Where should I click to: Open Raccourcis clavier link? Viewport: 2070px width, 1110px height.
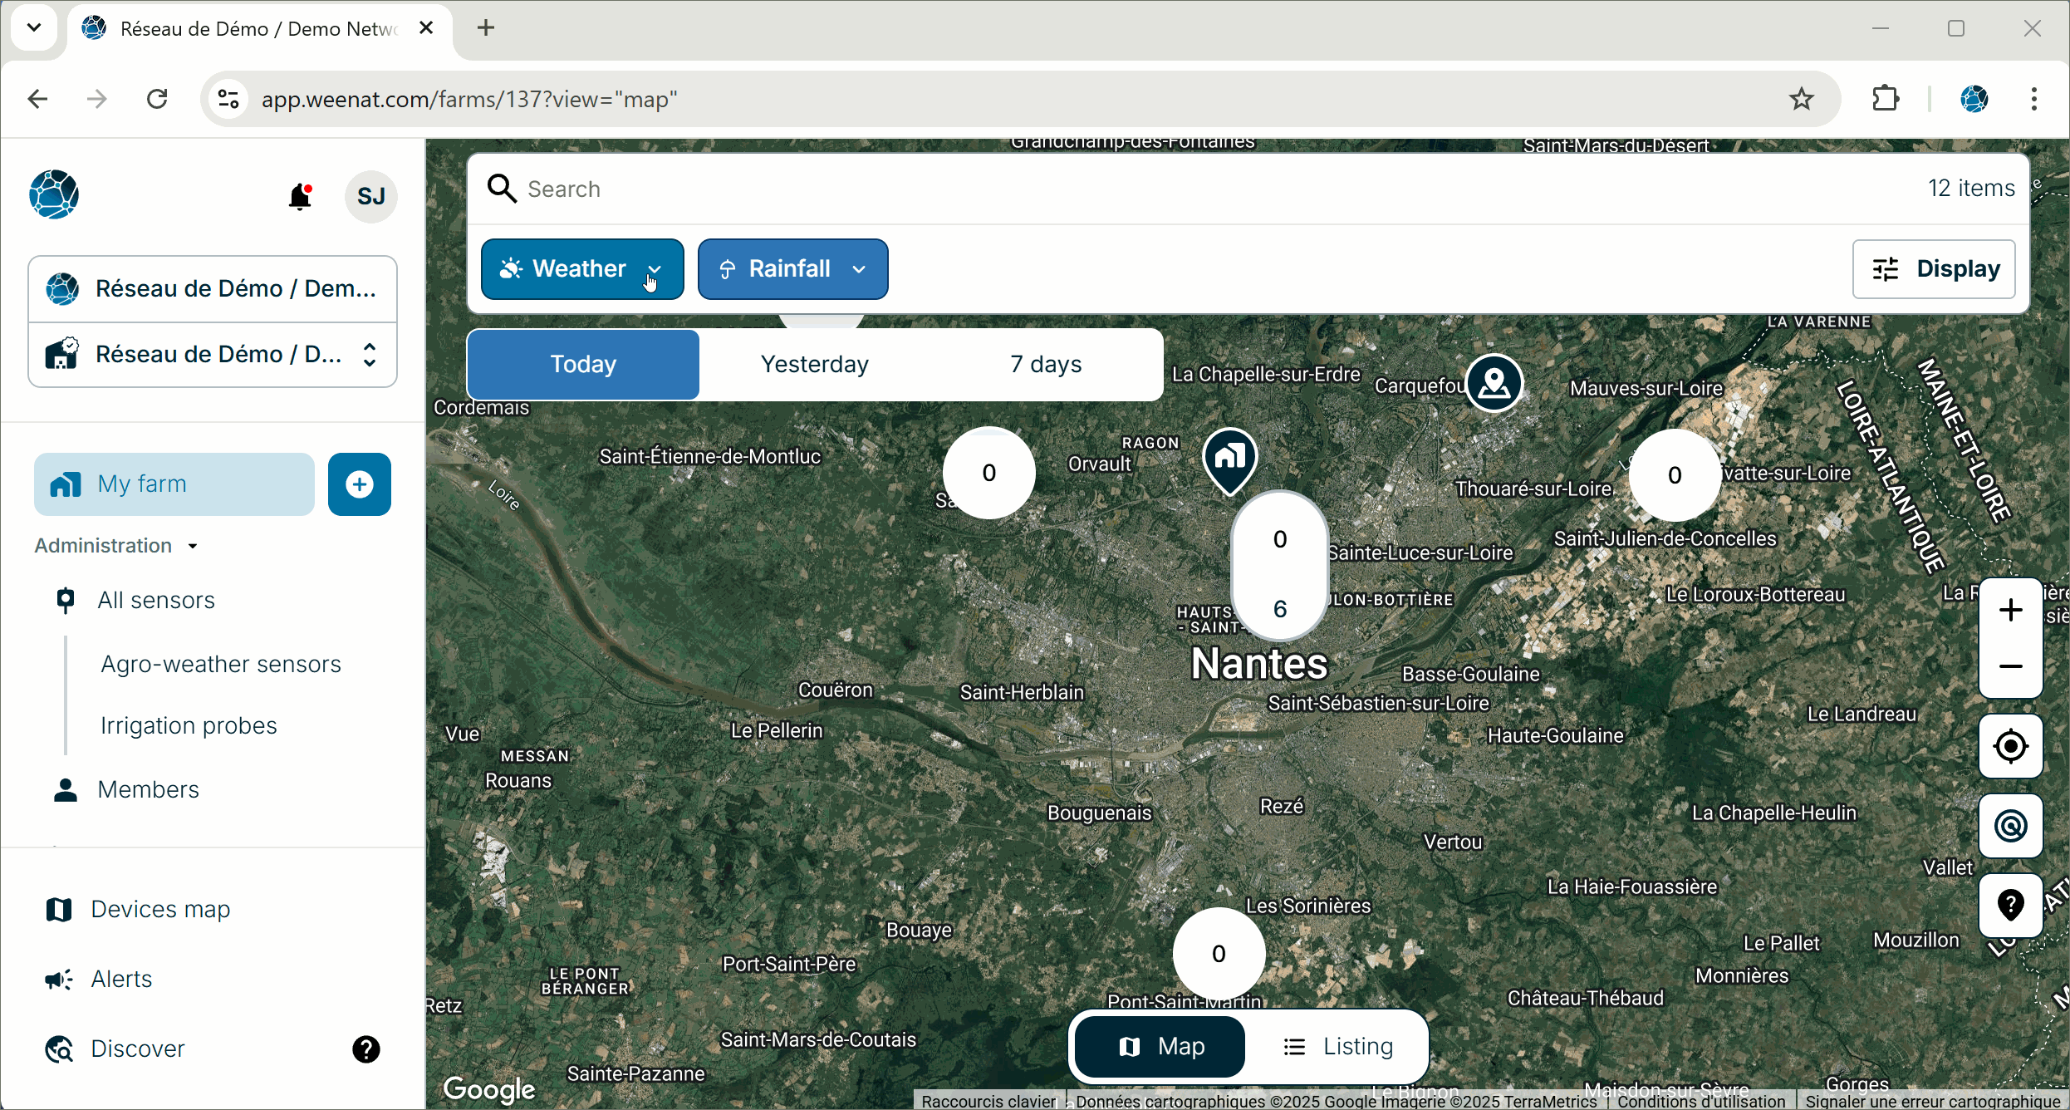pyautogui.click(x=988, y=1101)
